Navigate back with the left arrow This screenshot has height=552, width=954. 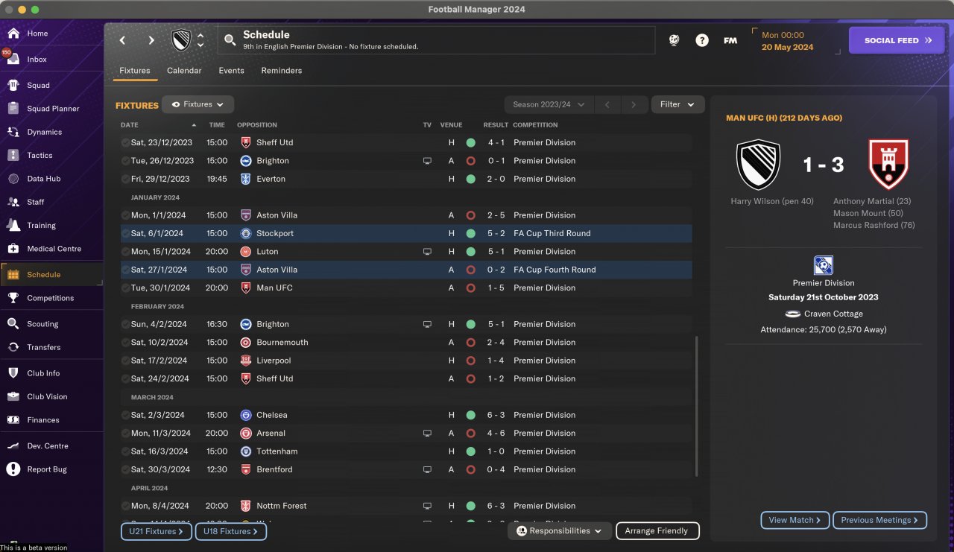coord(123,40)
